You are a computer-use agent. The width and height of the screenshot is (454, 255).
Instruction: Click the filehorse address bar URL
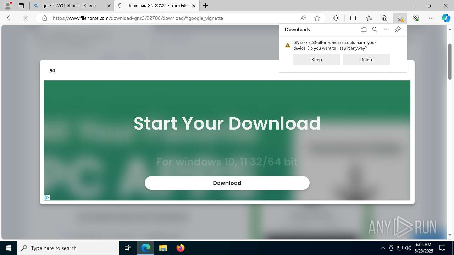click(x=138, y=18)
